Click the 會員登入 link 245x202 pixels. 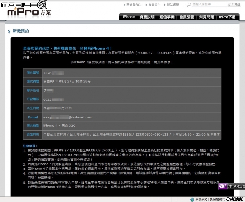[x=154, y=5]
